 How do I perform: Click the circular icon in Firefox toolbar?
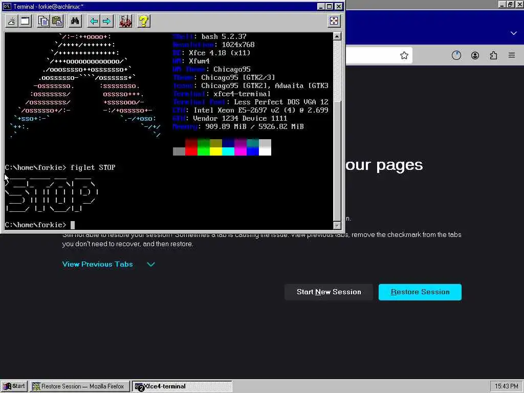point(456,55)
